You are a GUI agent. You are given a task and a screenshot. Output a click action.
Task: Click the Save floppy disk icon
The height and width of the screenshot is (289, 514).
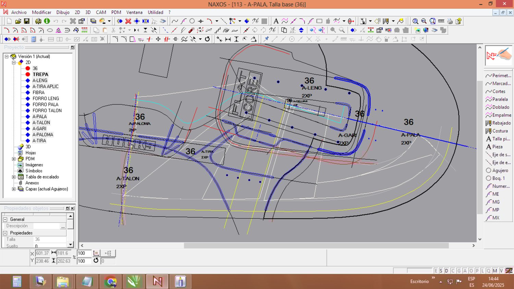pyautogui.click(x=27, y=21)
